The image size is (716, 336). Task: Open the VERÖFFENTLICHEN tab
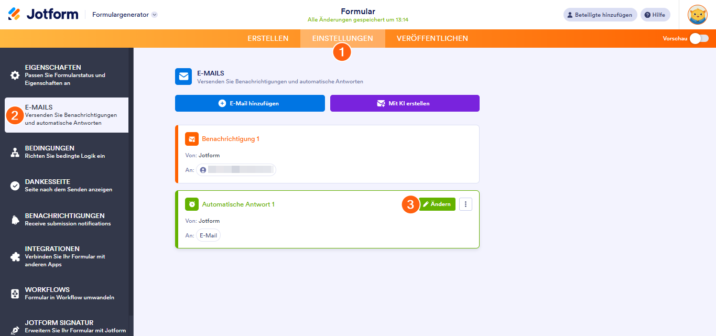point(432,38)
